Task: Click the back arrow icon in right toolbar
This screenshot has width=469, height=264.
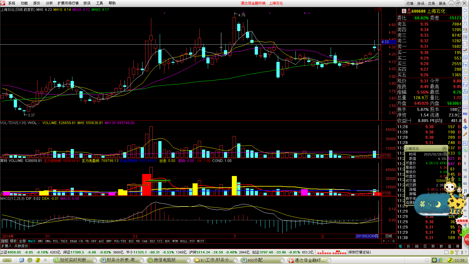Action: 465,10
